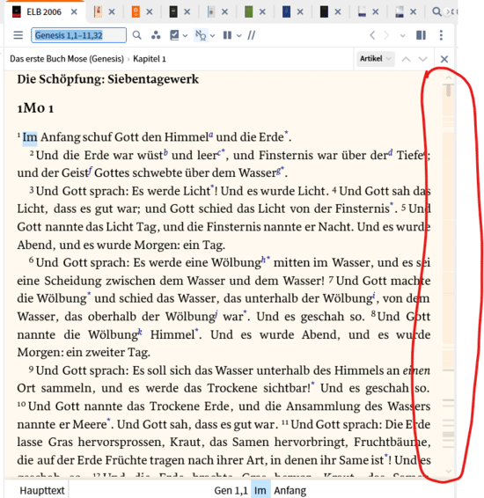Open the Artikel navigation dropdown
484x498 pixels.
[376, 59]
